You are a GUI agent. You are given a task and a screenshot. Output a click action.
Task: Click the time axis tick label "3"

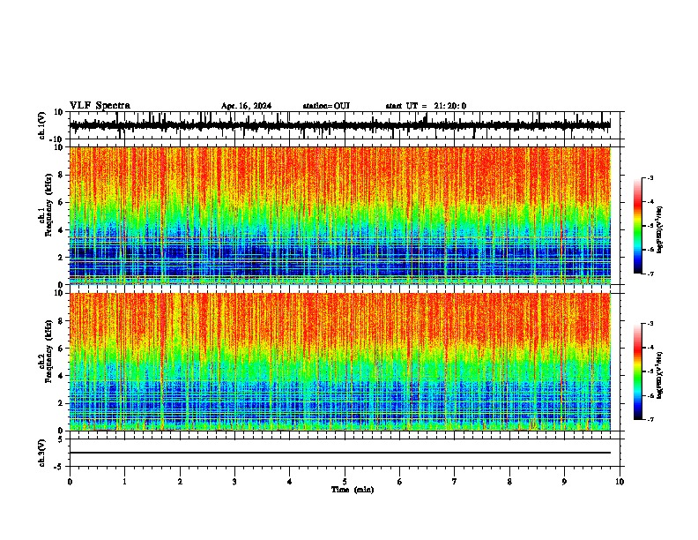pyautogui.click(x=234, y=482)
